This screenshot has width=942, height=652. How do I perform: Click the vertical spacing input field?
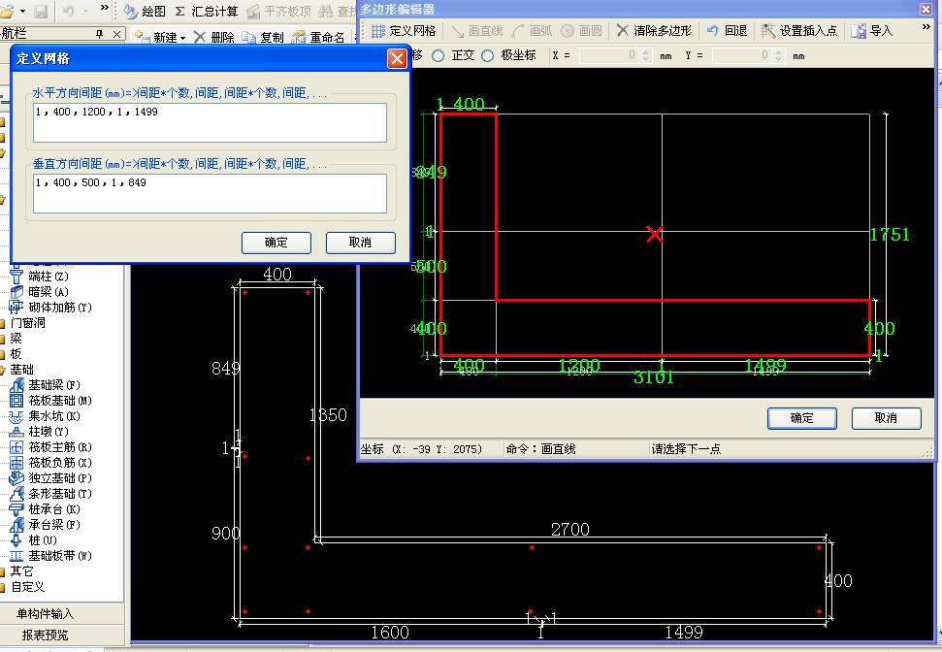pyautogui.click(x=210, y=193)
